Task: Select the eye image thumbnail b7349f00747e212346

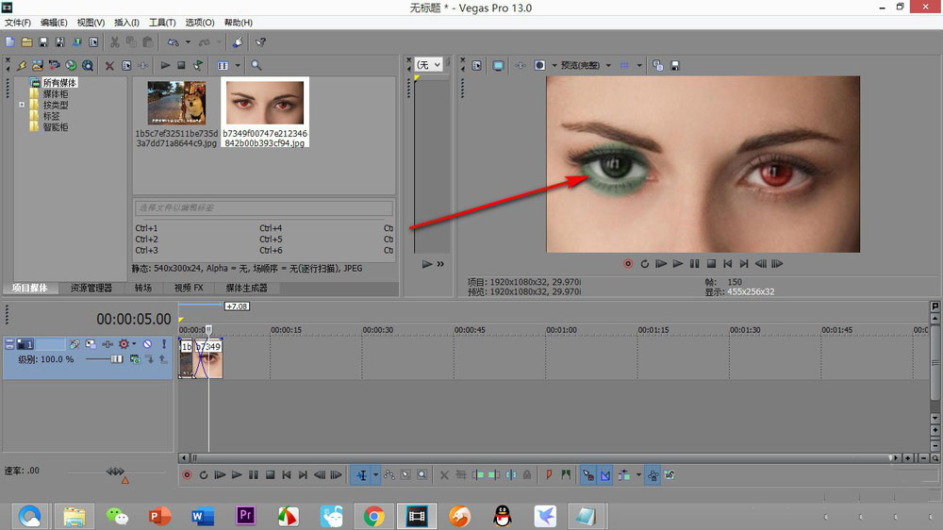Action: pyautogui.click(x=265, y=103)
